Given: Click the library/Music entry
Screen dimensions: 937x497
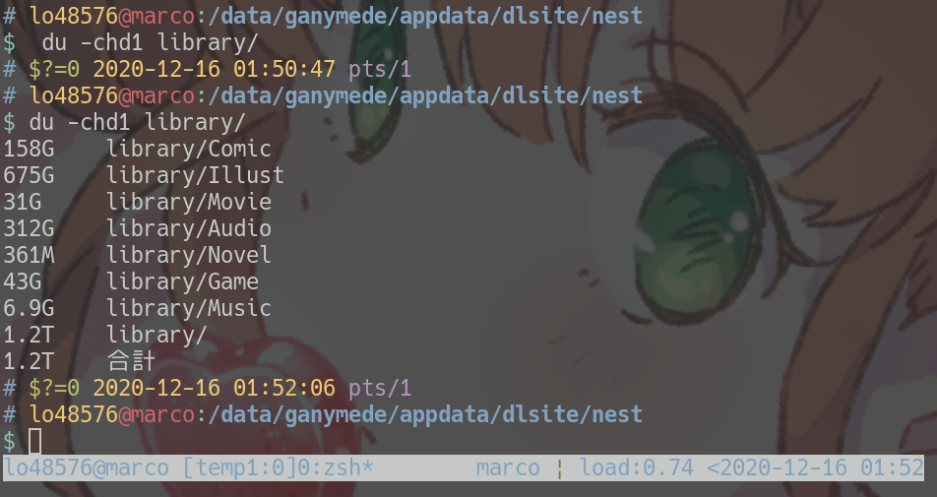Looking at the screenshot, I should (x=189, y=308).
